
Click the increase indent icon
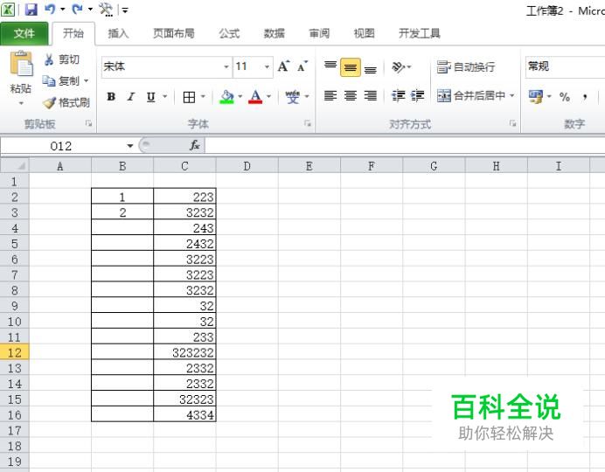pos(418,95)
